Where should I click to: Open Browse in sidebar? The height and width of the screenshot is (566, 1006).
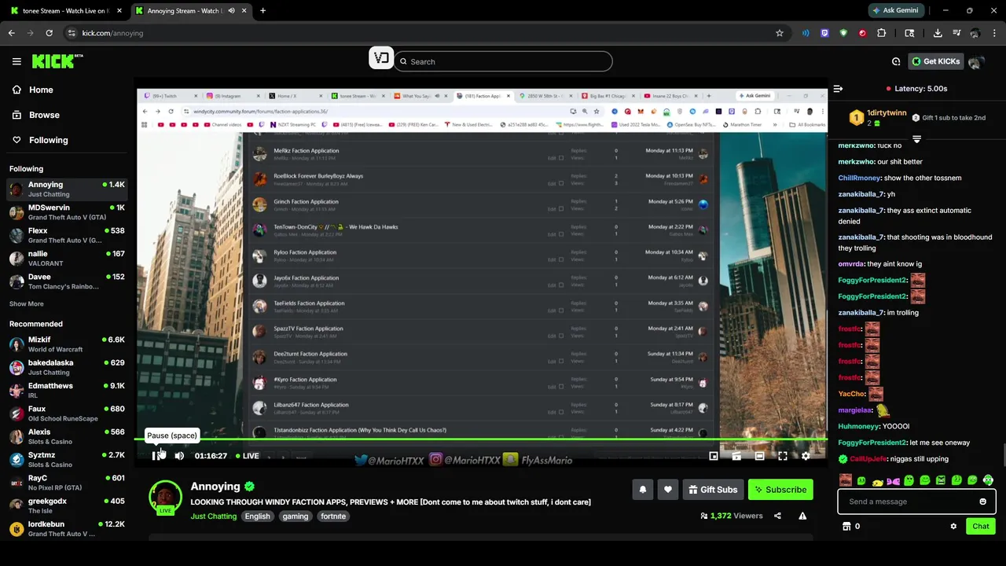(67, 115)
